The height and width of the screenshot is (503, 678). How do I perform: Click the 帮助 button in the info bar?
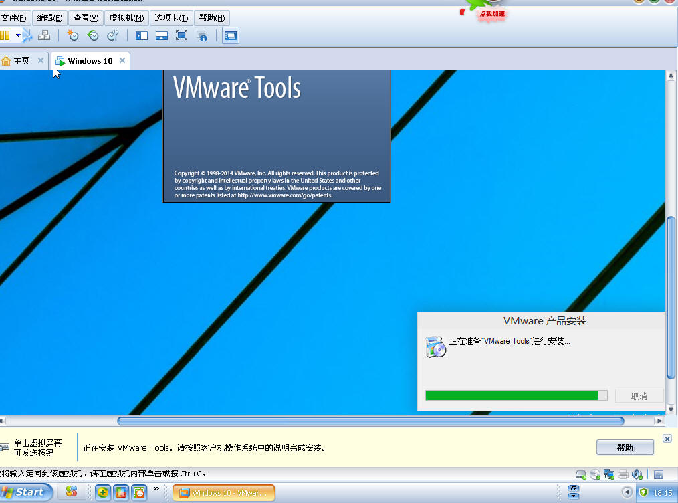pyautogui.click(x=625, y=447)
